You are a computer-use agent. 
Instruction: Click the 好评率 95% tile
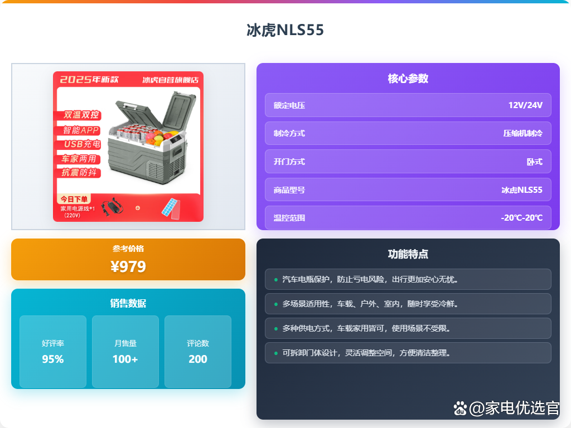53,352
